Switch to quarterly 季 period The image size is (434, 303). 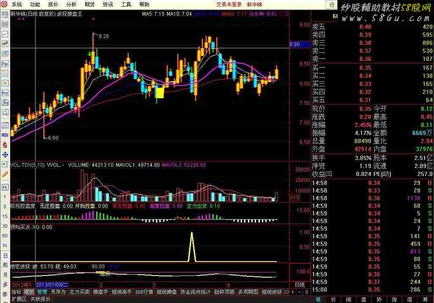tap(5, 295)
